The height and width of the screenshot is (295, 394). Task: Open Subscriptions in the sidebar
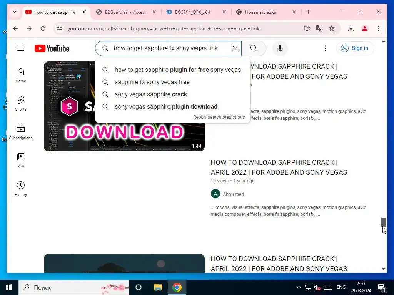(21, 132)
